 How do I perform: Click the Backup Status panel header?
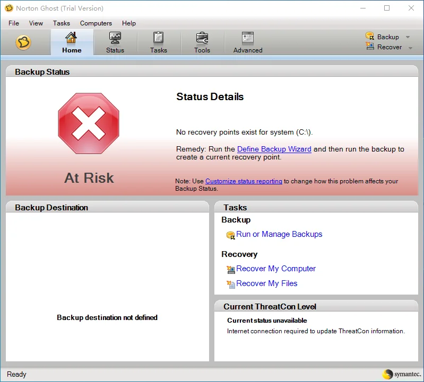212,72
